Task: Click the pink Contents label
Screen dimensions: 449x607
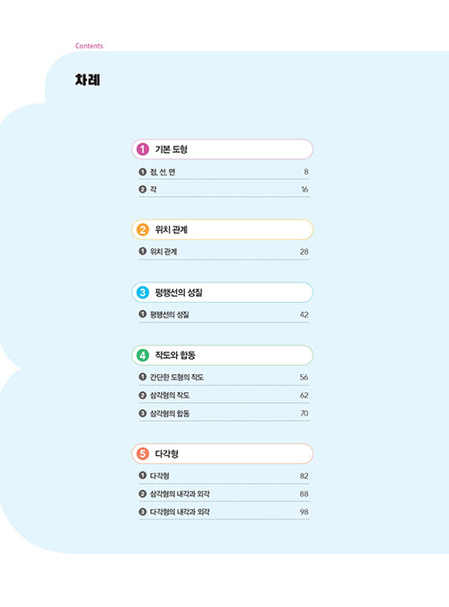Action: (x=89, y=46)
